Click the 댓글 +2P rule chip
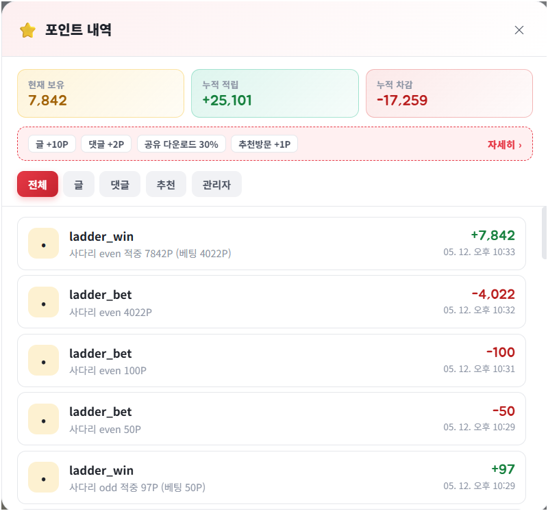This screenshot has width=548, height=511. 106,144
